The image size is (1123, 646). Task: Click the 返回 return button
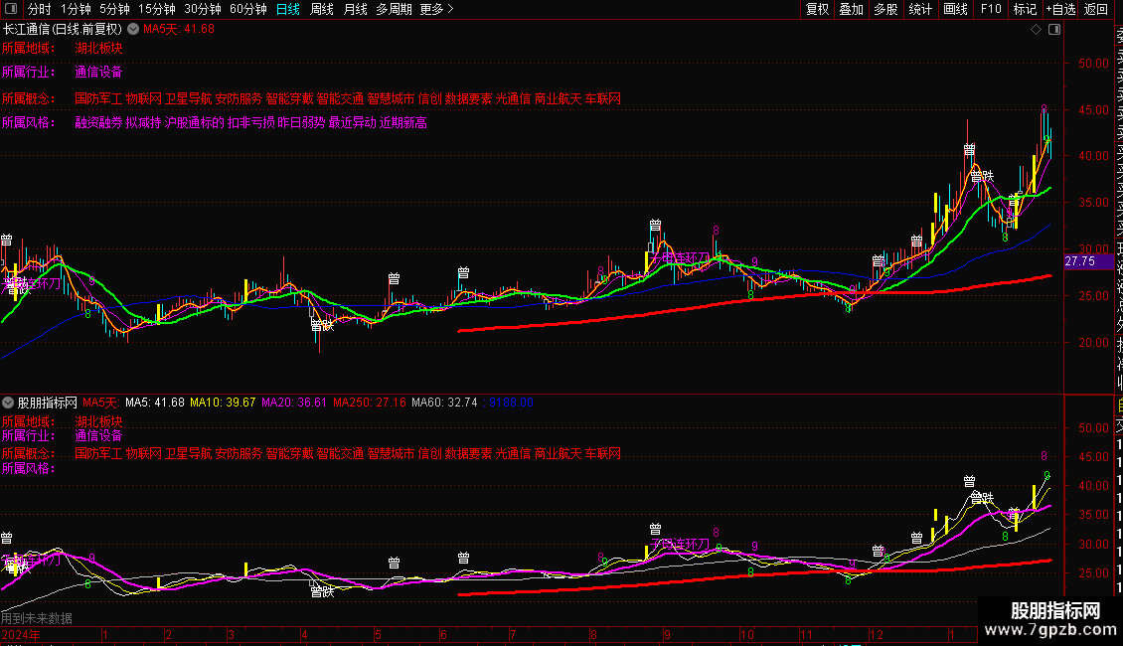(x=1096, y=9)
